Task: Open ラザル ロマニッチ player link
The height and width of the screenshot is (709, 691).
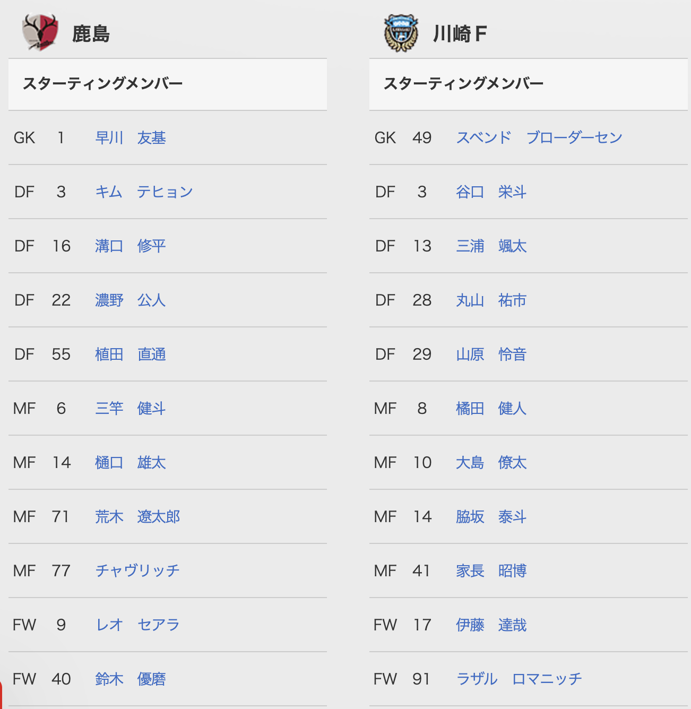Action: pos(519,679)
